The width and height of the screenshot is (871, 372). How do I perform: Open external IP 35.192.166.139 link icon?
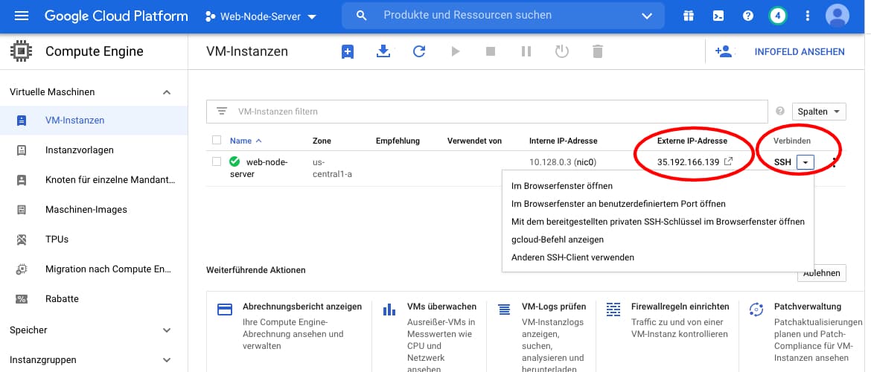pyautogui.click(x=729, y=161)
